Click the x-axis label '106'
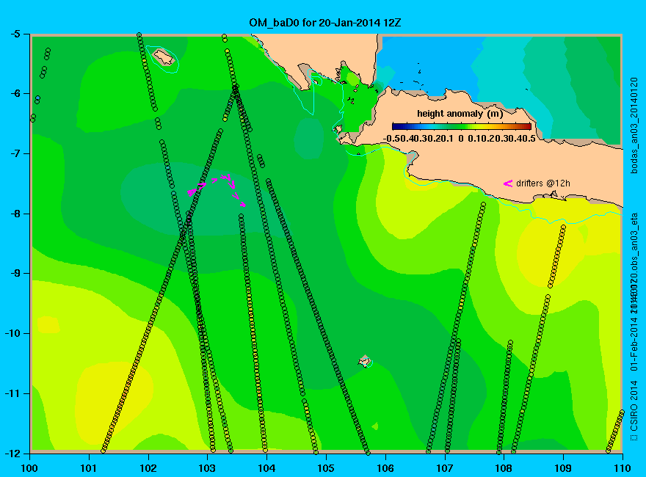Viewport: 646px width, 477px height. point(385,468)
